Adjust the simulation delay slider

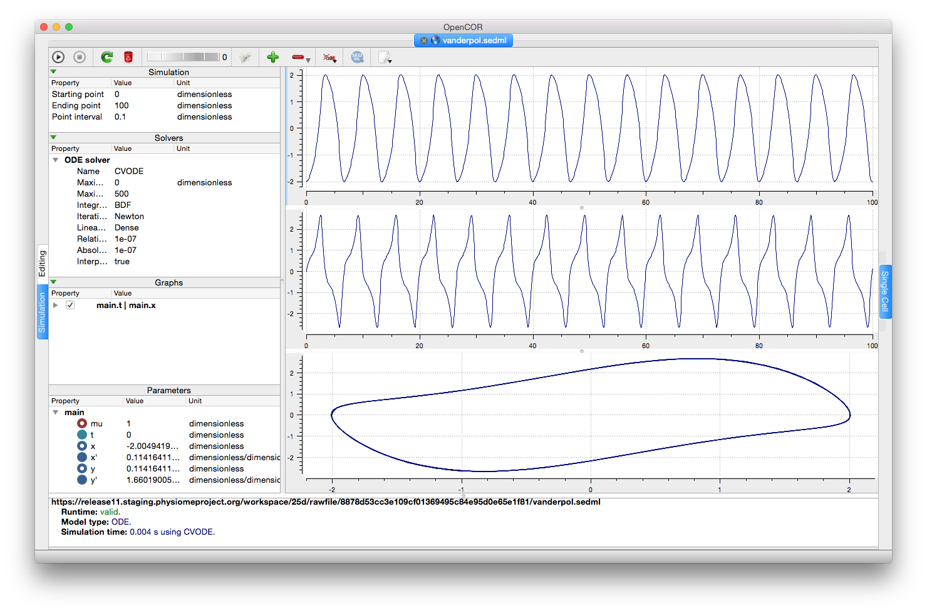[183, 57]
